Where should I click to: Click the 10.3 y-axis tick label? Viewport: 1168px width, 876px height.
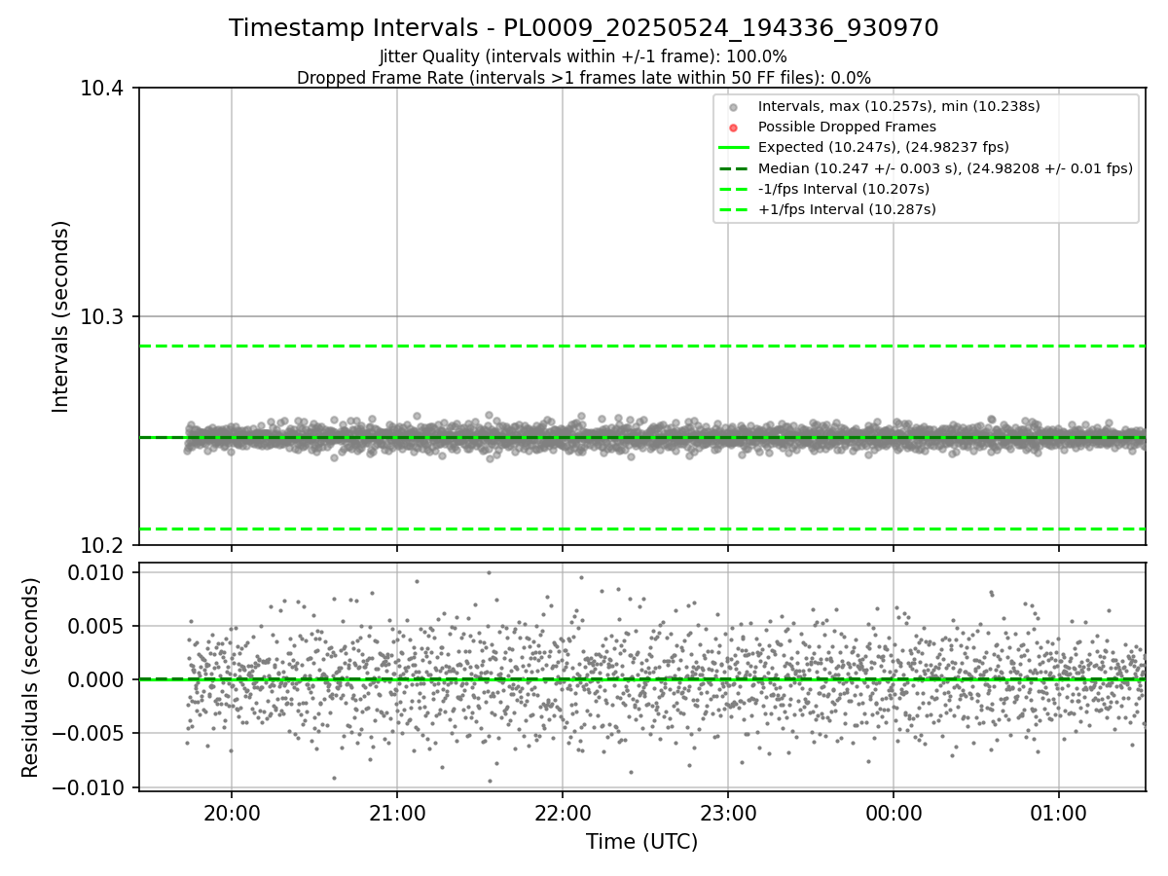point(103,317)
